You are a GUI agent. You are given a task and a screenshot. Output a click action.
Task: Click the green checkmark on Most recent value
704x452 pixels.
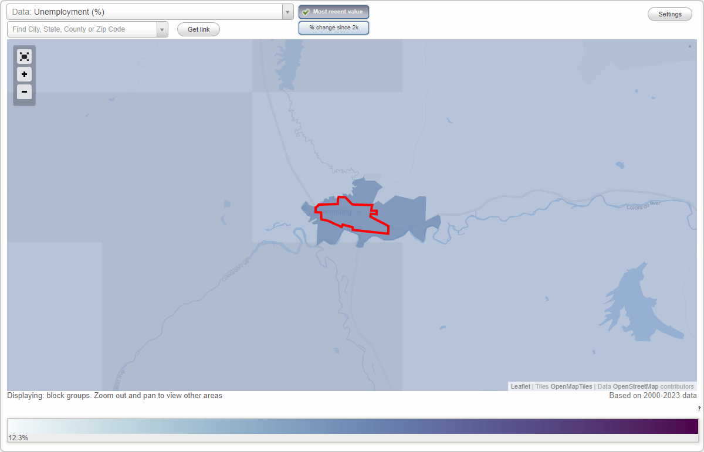pos(306,11)
